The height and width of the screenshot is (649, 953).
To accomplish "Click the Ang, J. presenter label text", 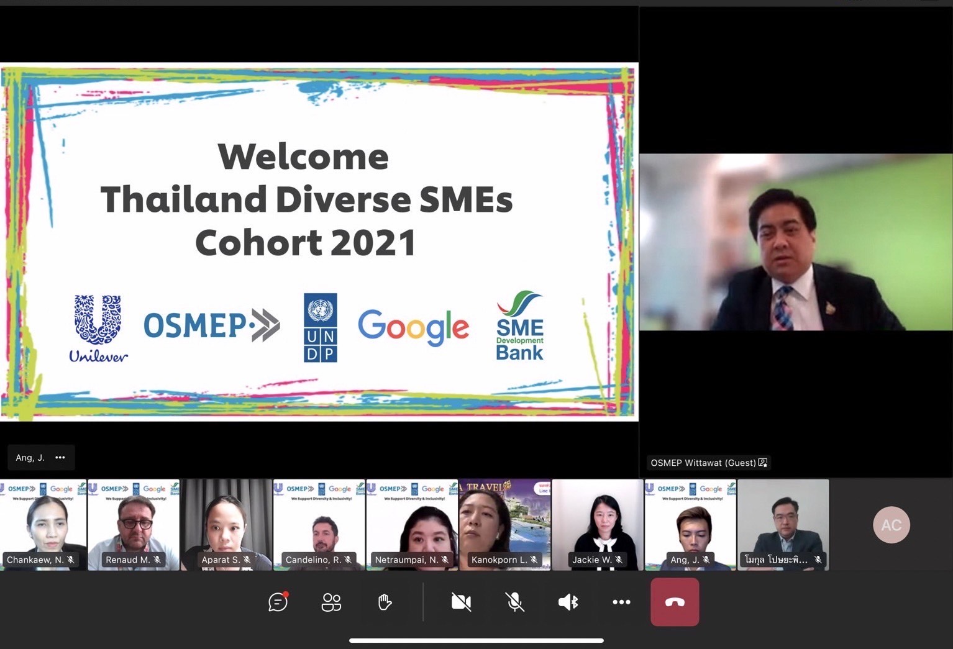I will click(30, 458).
